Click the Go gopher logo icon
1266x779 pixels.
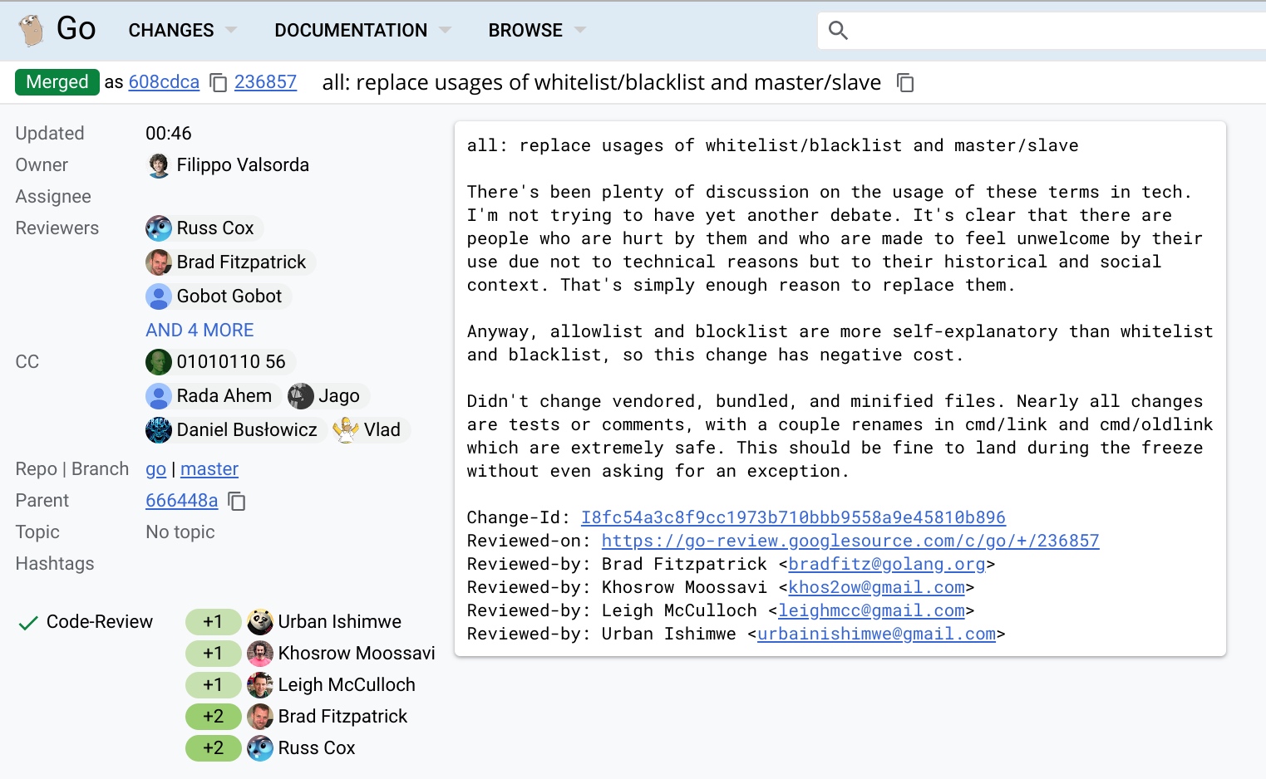point(32,31)
